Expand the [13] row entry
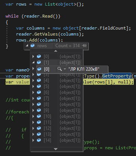Screen dimensions: 136x156 click(x=33, y=134)
